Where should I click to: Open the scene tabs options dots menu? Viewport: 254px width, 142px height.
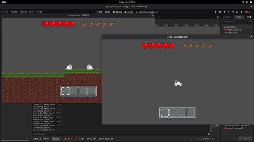tap(214, 17)
